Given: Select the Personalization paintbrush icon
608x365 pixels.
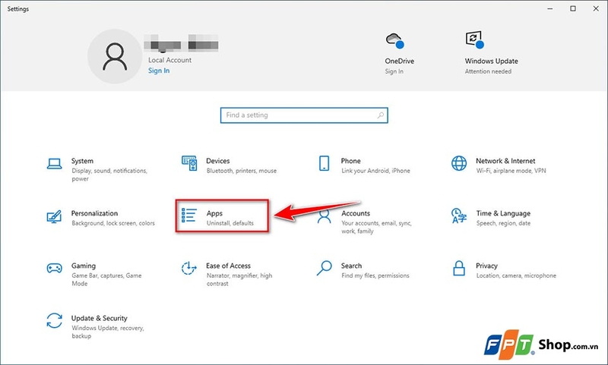Looking at the screenshot, I should [x=54, y=216].
